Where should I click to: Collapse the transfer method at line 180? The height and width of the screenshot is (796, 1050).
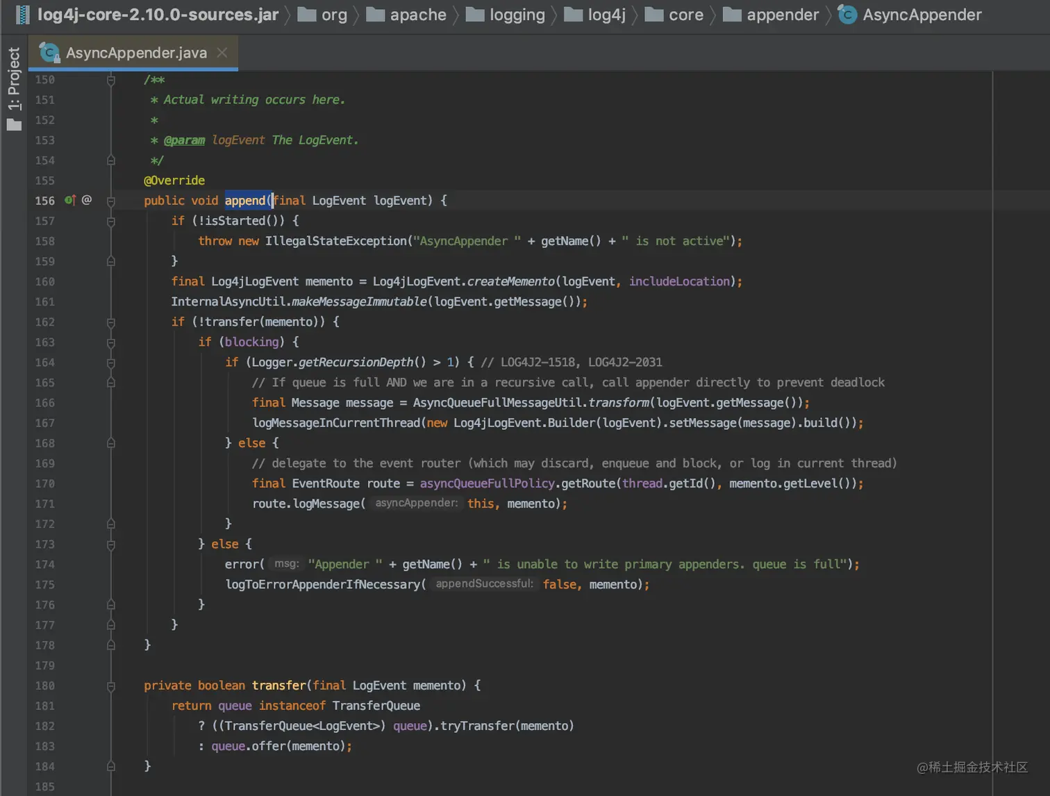[111, 686]
